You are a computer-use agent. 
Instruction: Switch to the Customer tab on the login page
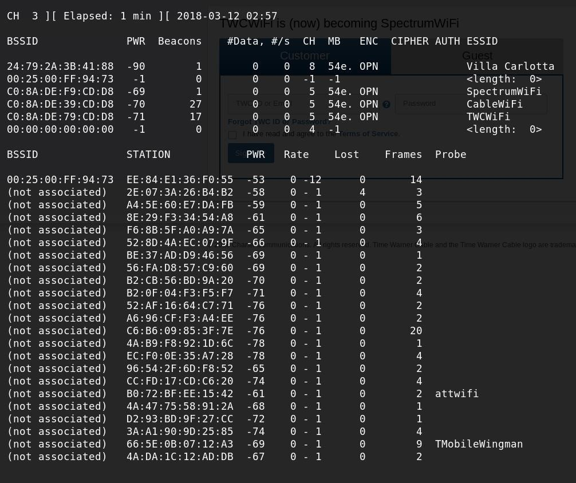point(305,56)
